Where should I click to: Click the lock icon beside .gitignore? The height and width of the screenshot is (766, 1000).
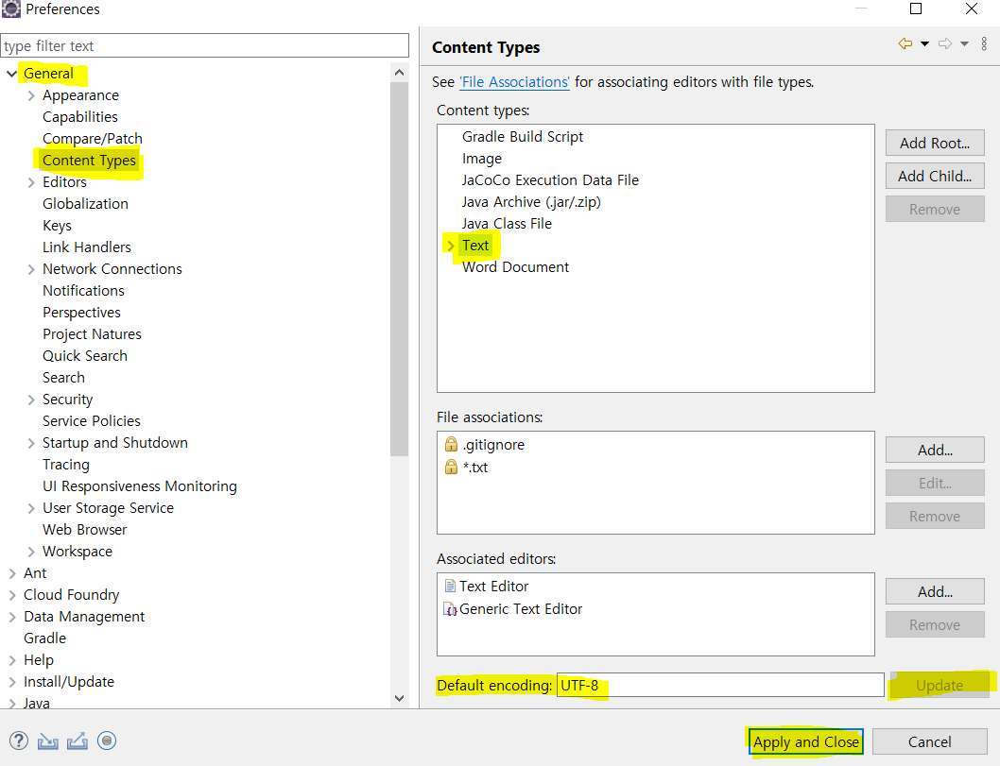pos(451,444)
